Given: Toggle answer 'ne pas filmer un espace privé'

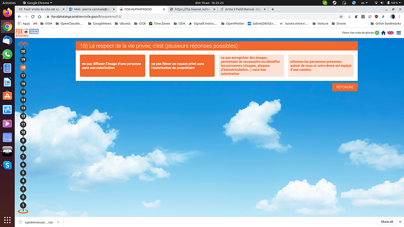Looking at the screenshot, I should pos(182,66).
